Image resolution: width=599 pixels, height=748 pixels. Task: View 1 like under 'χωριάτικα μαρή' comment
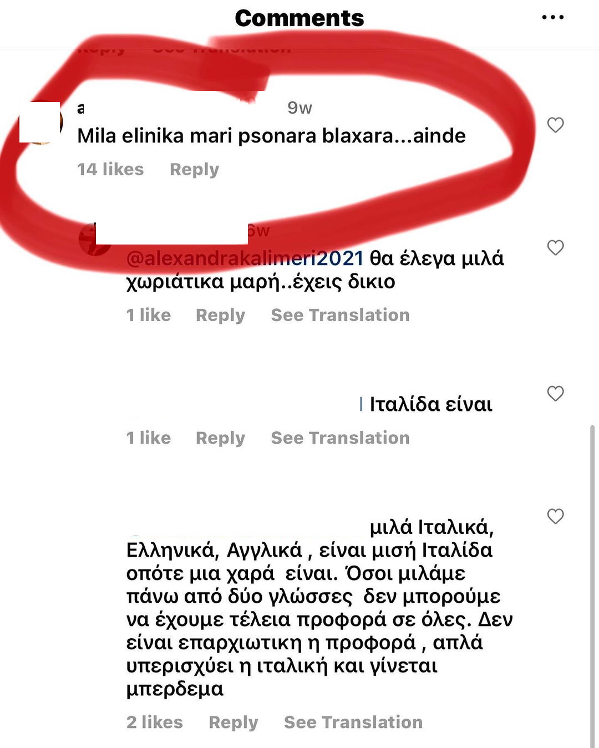(149, 315)
